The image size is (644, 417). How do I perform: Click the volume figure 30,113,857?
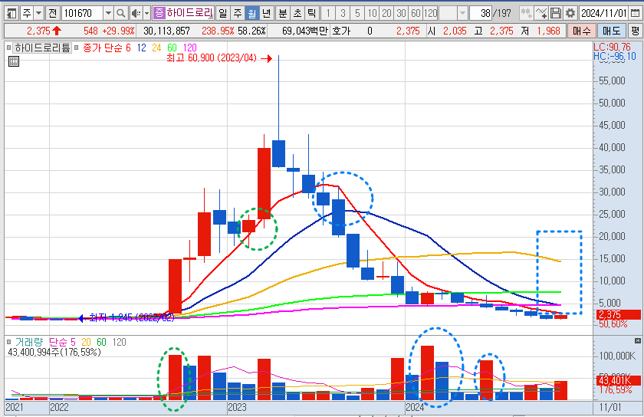(166, 31)
